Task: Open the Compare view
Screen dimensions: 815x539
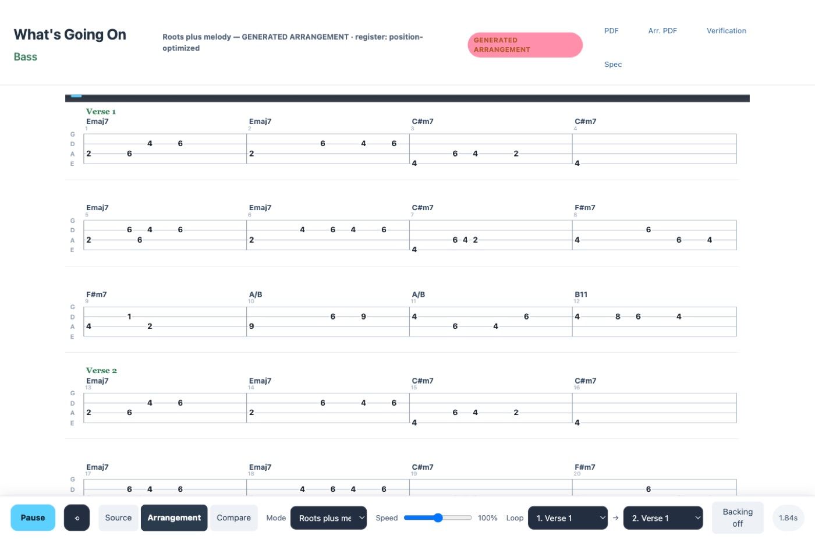Action: point(233,517)
